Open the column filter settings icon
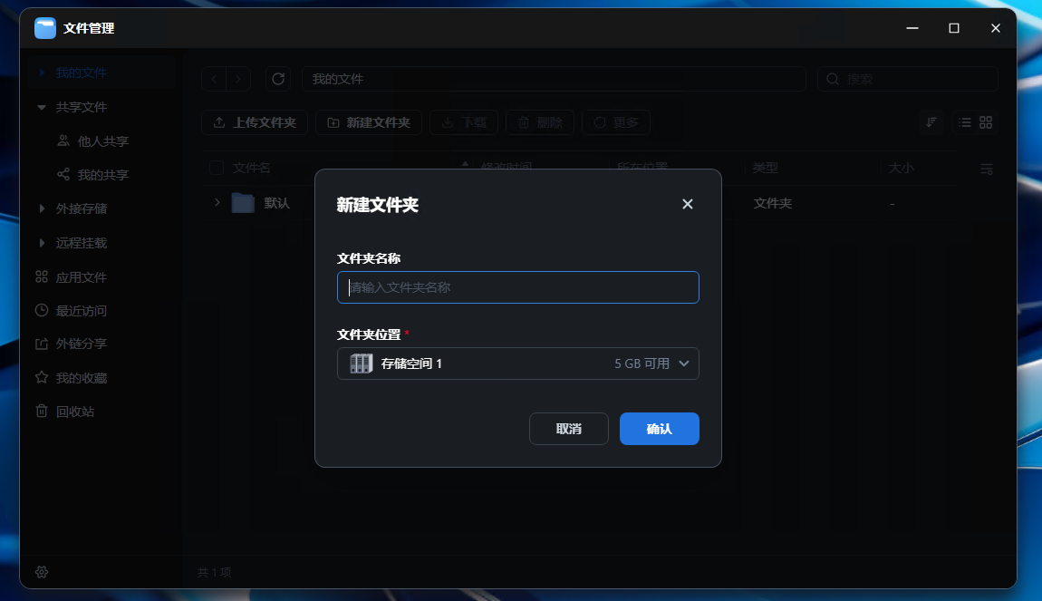 pyautogui.click(x=987, y=169)
